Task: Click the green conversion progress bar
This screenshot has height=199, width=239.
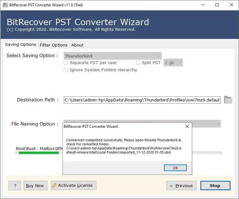Action: 39,153
